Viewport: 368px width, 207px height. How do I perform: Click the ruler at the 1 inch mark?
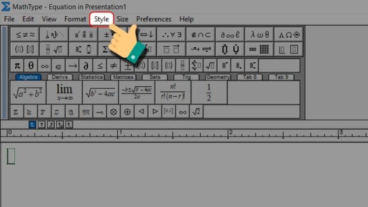click(118, 134)
